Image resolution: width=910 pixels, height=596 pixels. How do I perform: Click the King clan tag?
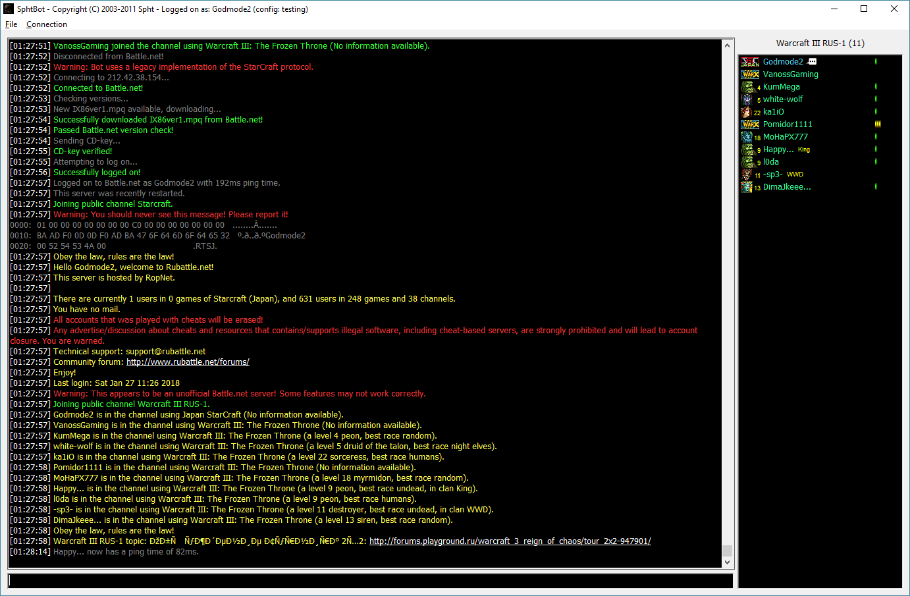(804, 150)
